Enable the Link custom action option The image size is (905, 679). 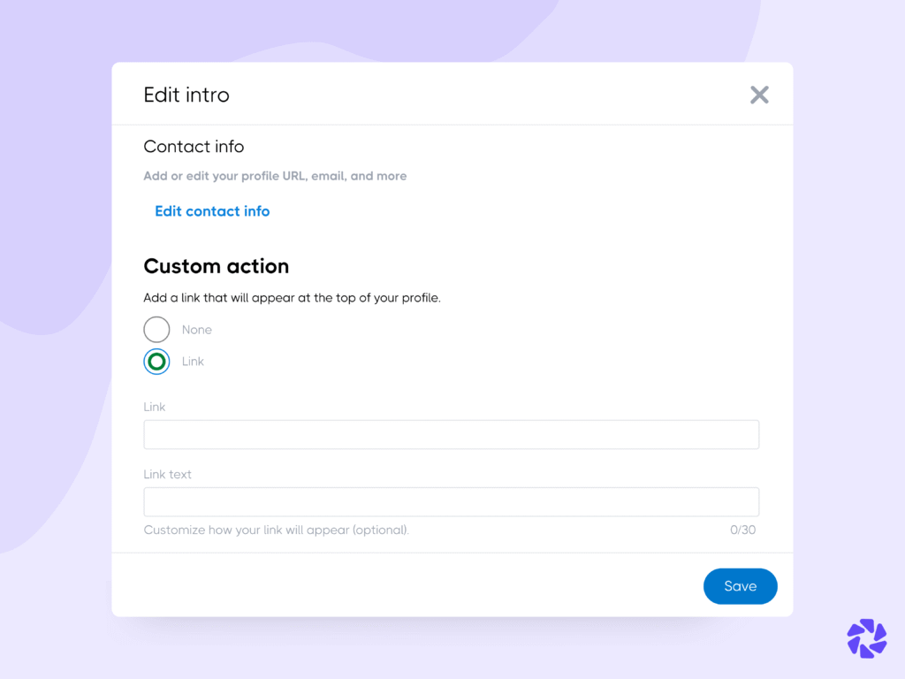tap(156, 361)
